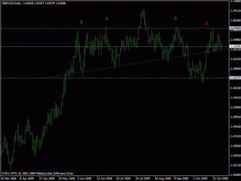Click the 8 Apr 2009 date label

click(27, 178)
